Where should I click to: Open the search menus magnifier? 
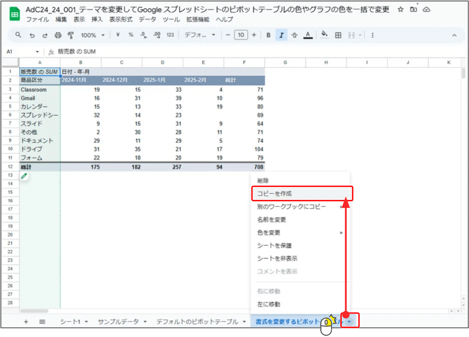(x=18, y=35)
